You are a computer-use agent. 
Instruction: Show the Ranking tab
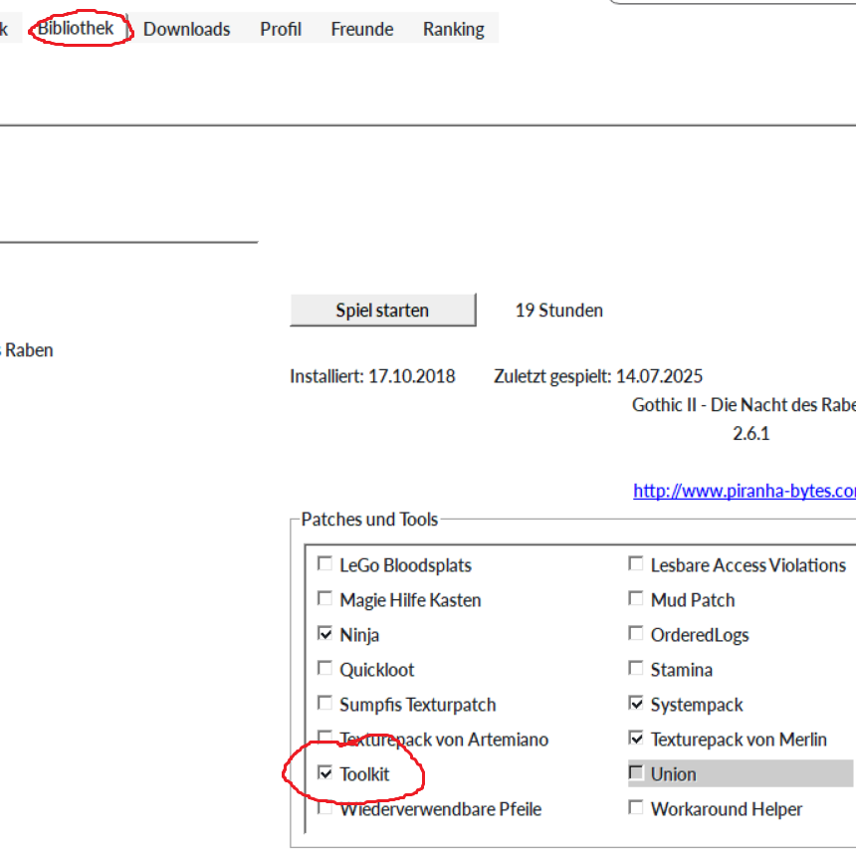click(453, 29)
